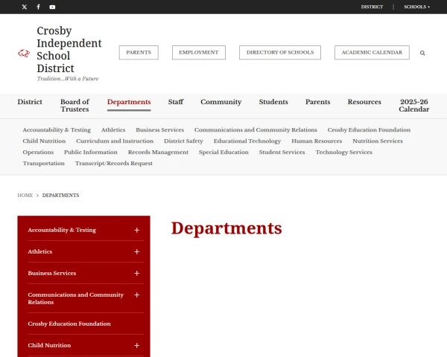Screen dimensions: 447x357
Task: Expand Business Services sidebar plus icon
Action: 136,274
